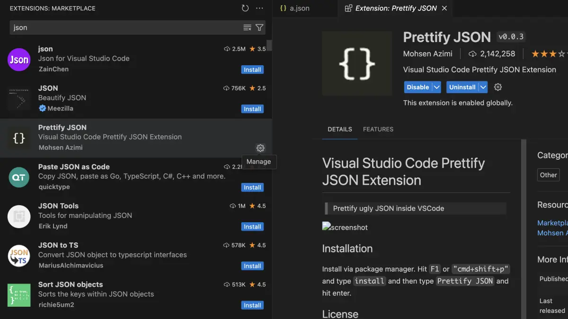Expand the Uninstall button dropdown arrow

[x=483, y=87]
